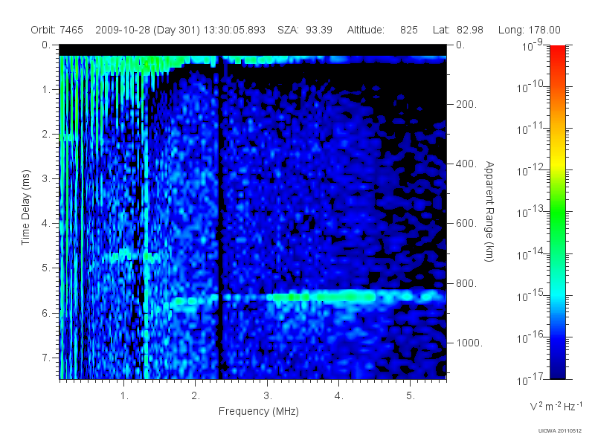Click the apparent range label '200.'
Image resolution: width=595 pixels, height=446 pixels.
(x=466, y=104)
